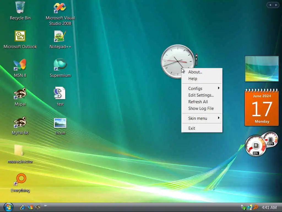The height and width of the screenshot is (212, 282).
Task: Expand the Quick Launch overflow chevron
Action: [x=45, y=205]
